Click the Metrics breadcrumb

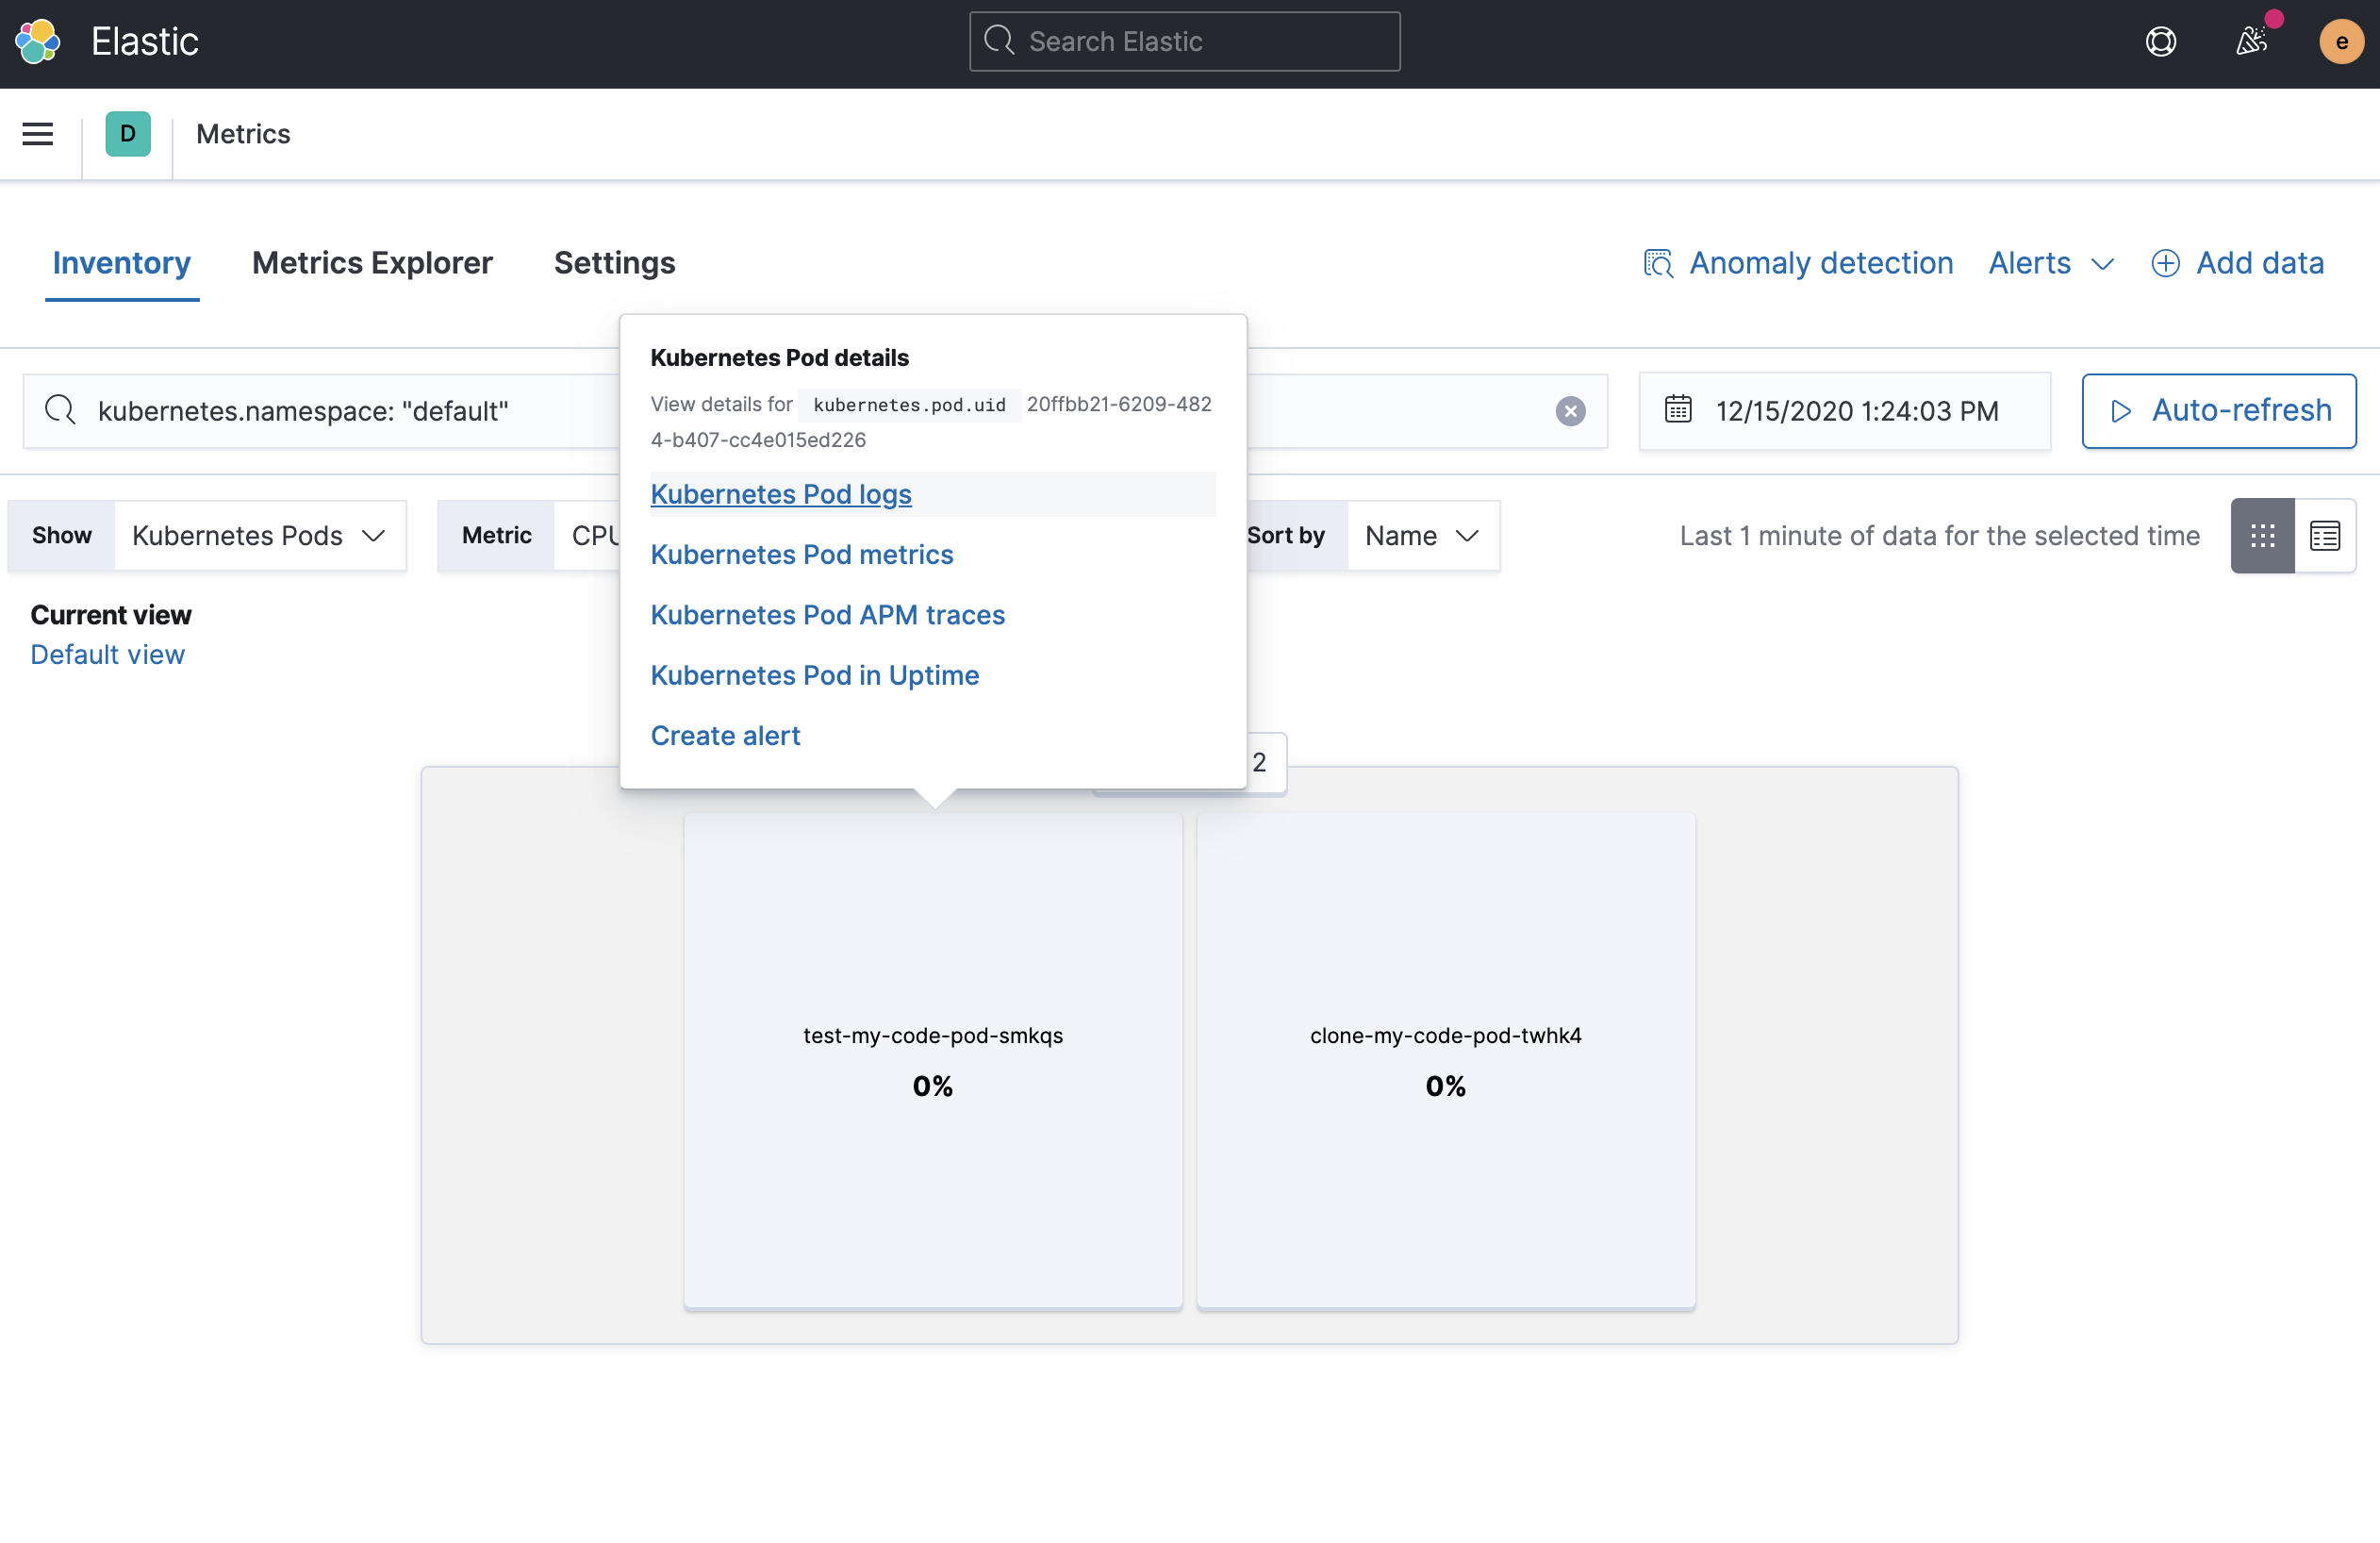tap(243, 134)
